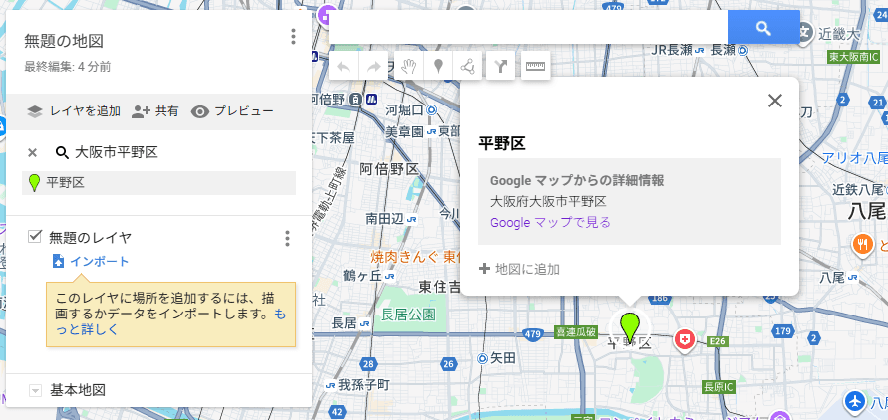Click the red hospital marker on the map

685,339
